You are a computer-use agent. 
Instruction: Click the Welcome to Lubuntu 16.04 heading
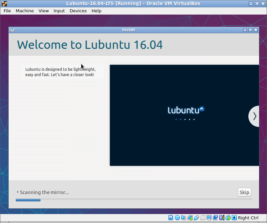coord(90,45)
